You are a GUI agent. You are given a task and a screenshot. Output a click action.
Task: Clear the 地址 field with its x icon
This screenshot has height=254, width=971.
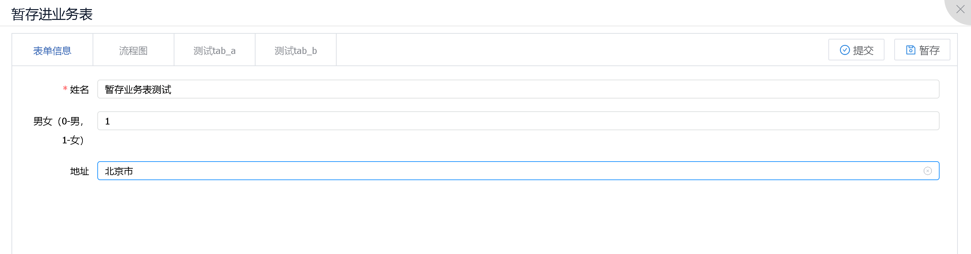(927, 171)
